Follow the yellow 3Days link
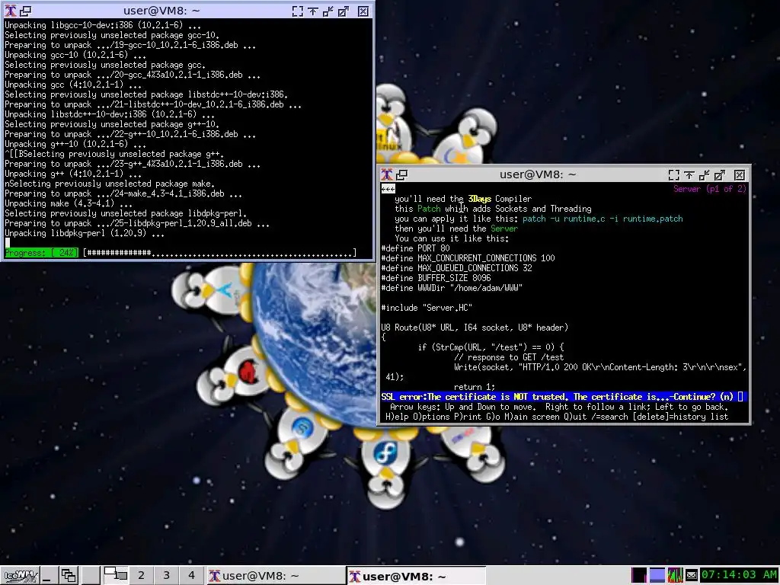780x585 pixels. 480,199
